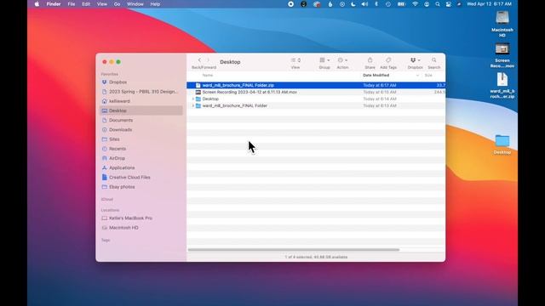Screen dimensions: 545x306
Task: Select Kellie's MacBook Pro under Locations
Action: pos(141,218)
